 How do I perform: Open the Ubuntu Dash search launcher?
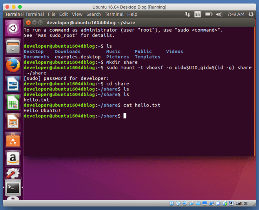pyautogui.click(x=13, y=29)
